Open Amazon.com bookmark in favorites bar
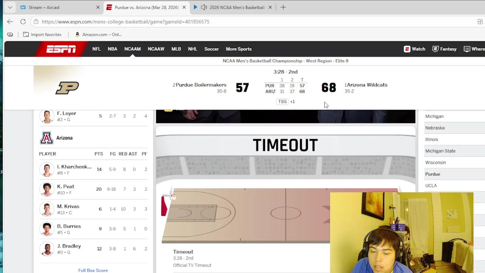This screenshot has height=273, width=485. 98,35
